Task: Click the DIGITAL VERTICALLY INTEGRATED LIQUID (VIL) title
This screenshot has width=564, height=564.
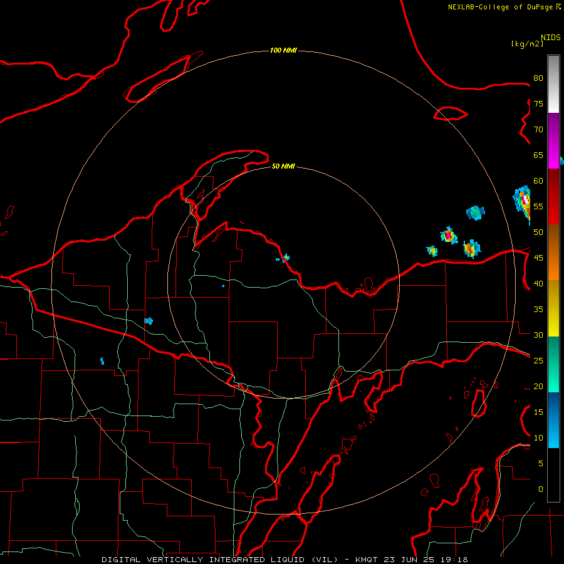Action: (220, 560)
